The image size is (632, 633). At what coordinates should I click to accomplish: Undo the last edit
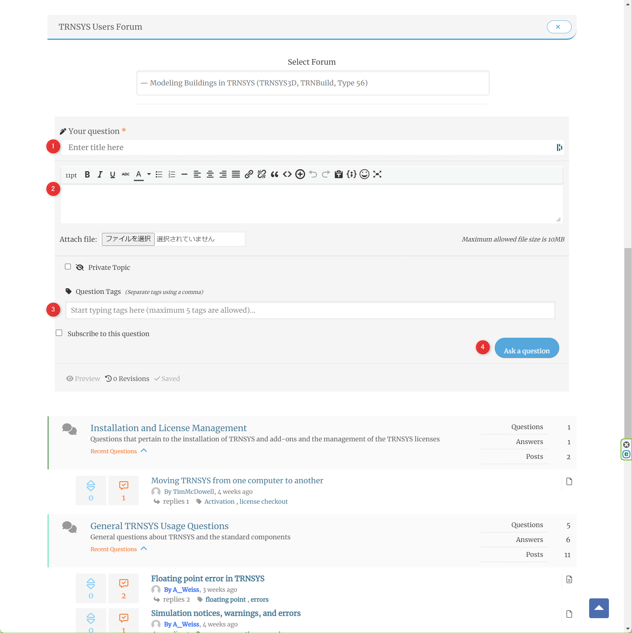313,174
